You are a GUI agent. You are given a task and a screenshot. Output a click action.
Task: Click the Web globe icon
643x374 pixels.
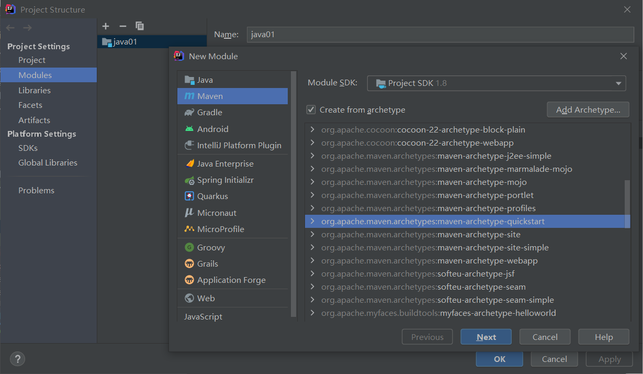[x=189, y=298]
